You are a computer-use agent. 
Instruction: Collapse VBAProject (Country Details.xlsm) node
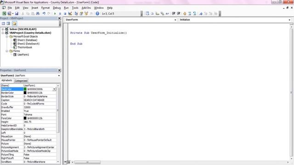3,33
